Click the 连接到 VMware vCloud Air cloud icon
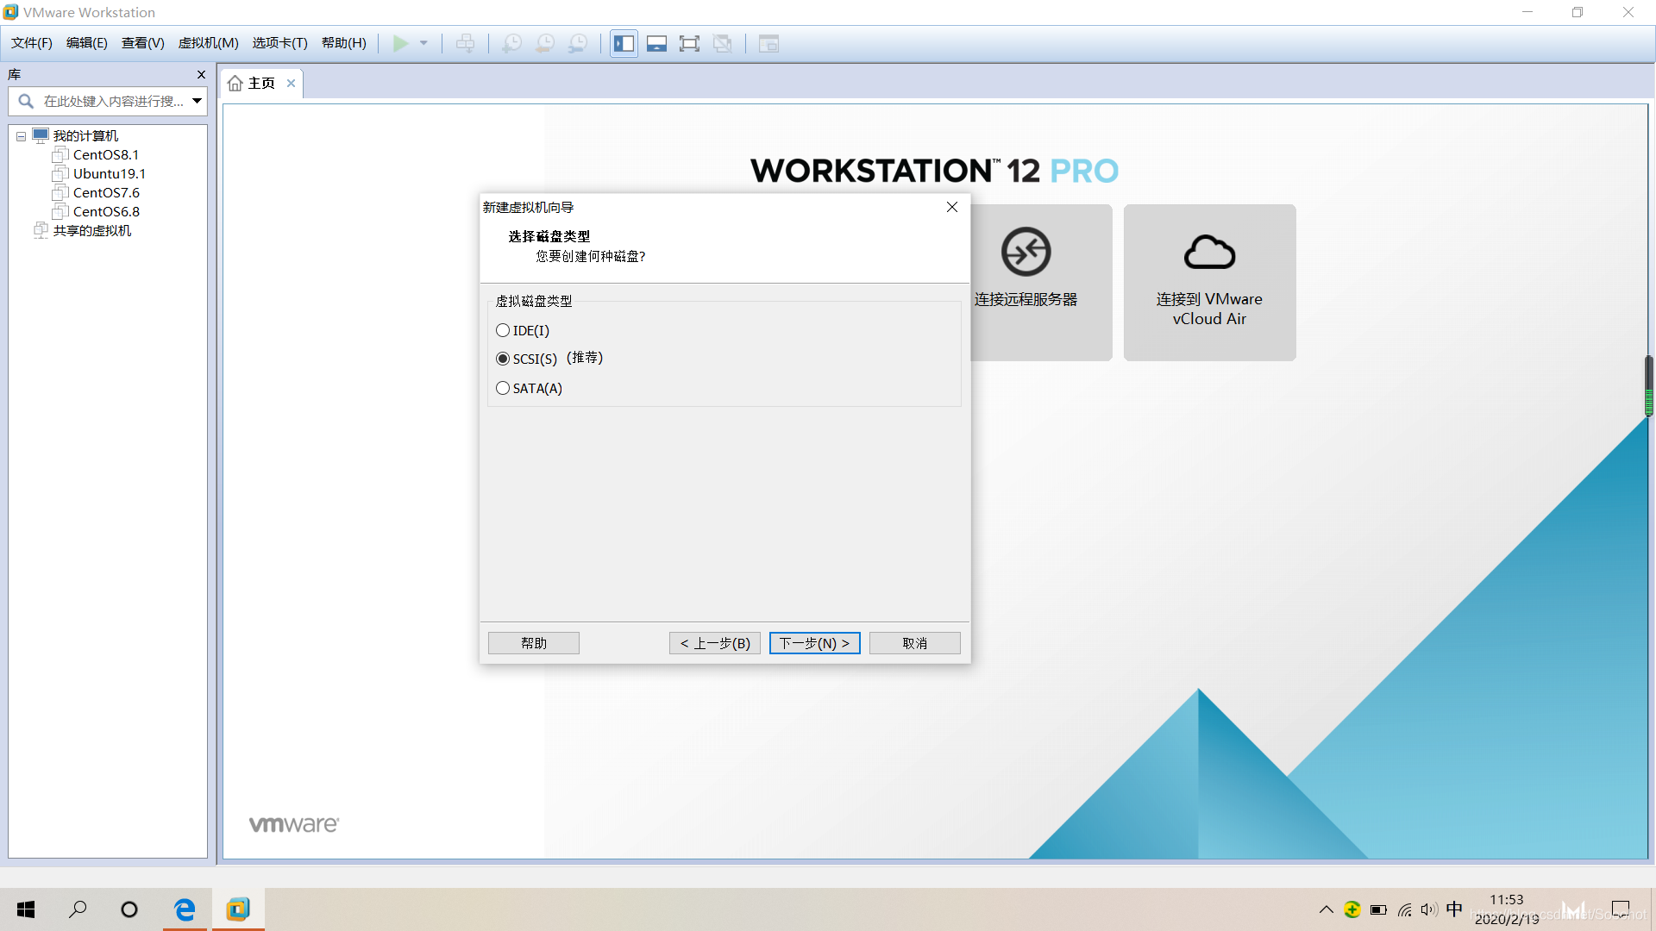 point(1210,252)
